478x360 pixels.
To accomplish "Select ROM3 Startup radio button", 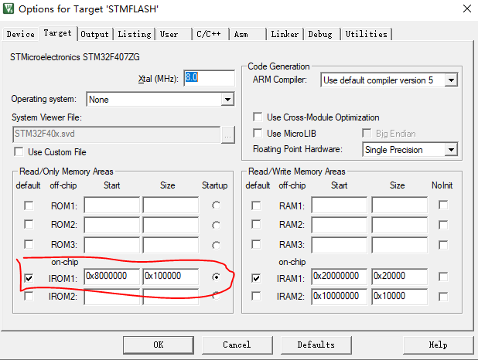I will click(x=216, y=245).
